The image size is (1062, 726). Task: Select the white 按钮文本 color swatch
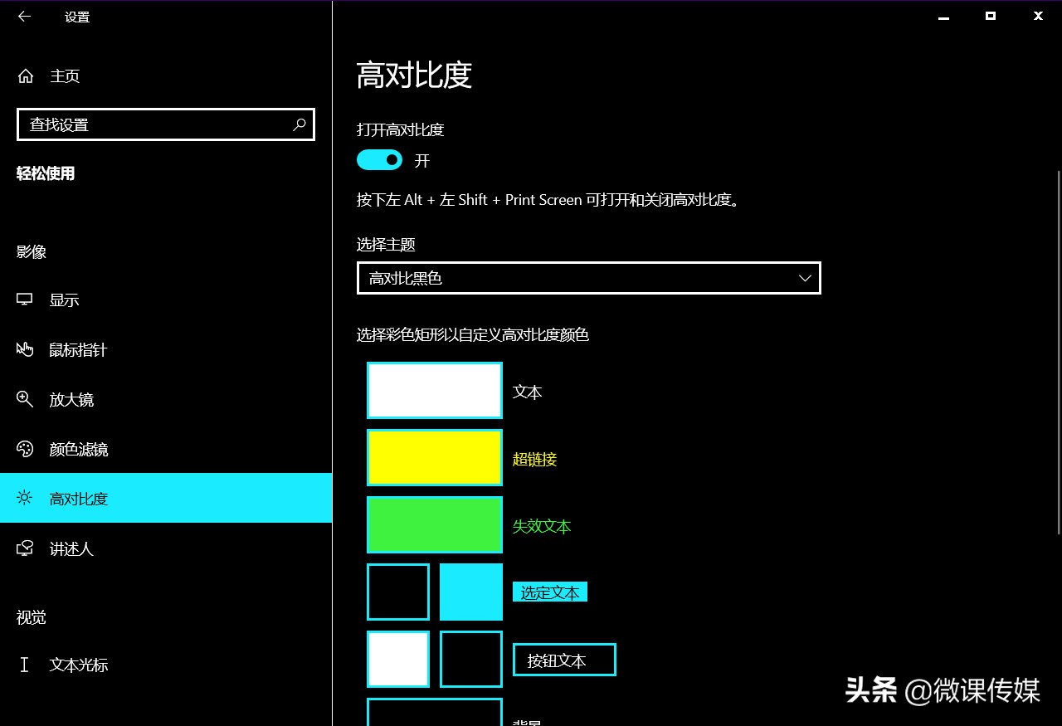(x=397, y=659)
